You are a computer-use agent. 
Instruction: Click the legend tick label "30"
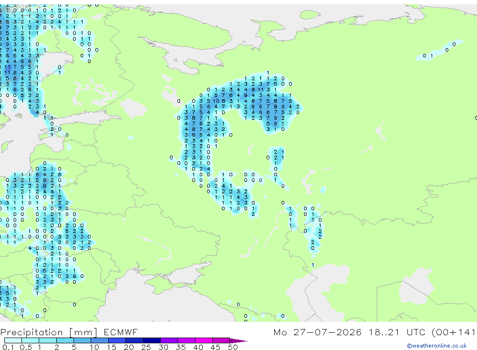click(163, 347)
